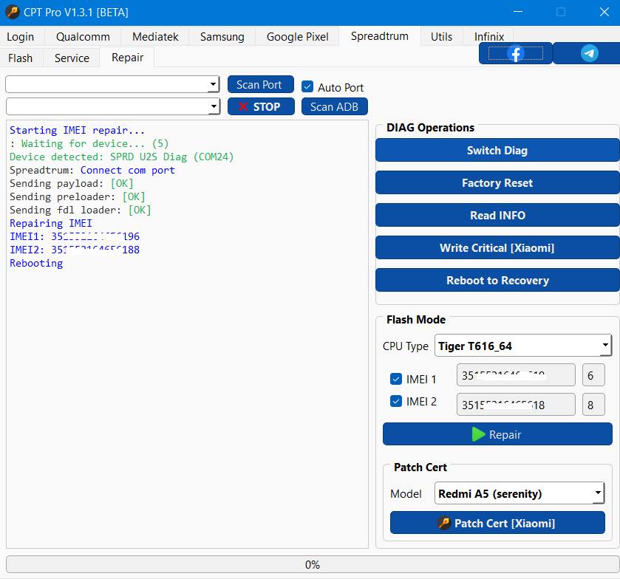Click Write Critical [Xiaomi] button
The image size is (620, 579).
pos(497,247)
